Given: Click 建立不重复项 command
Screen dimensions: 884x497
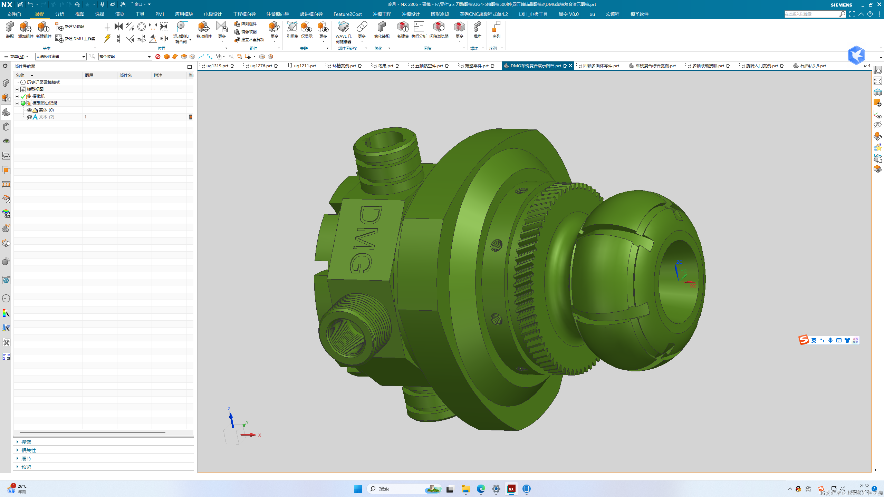Looking at the screenshot, I should pyautogui.click(x=249, y=40).
